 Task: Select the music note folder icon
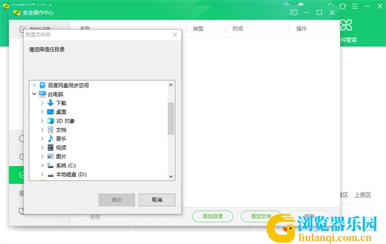coord(50,139)
